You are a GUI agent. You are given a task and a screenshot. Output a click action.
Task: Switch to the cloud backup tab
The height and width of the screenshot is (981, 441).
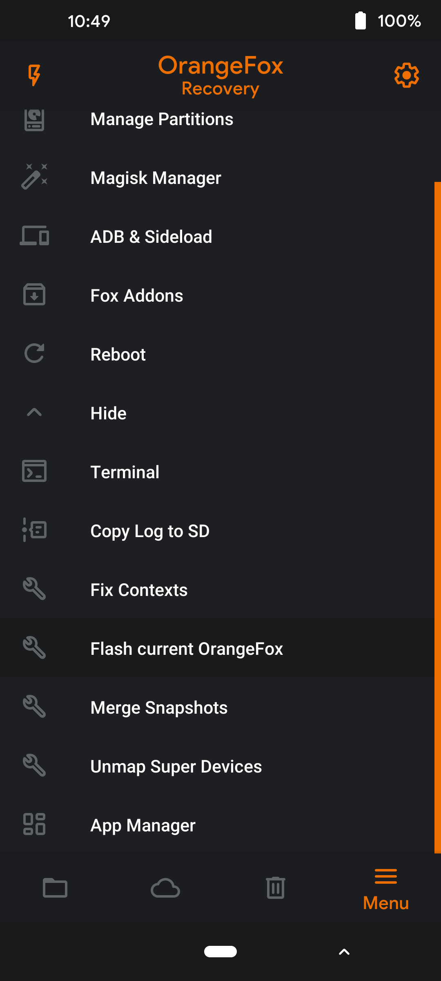click(x=165, y=888)
